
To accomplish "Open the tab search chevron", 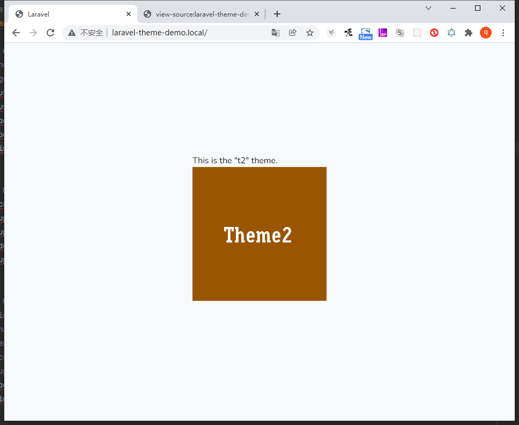I will pos(428,8).
